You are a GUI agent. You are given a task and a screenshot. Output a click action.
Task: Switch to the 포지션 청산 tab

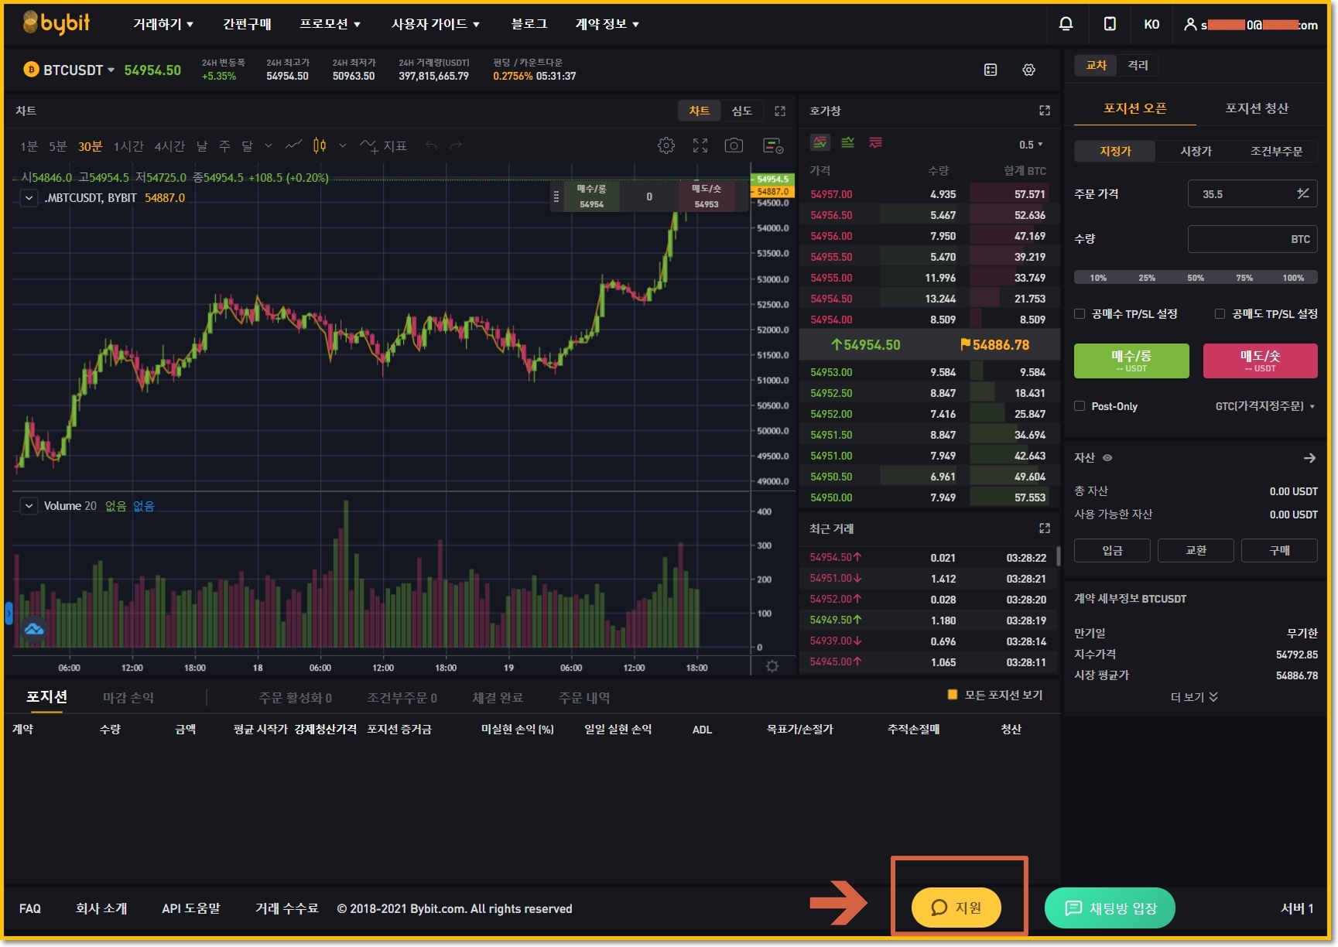[x=1256, y=108]
